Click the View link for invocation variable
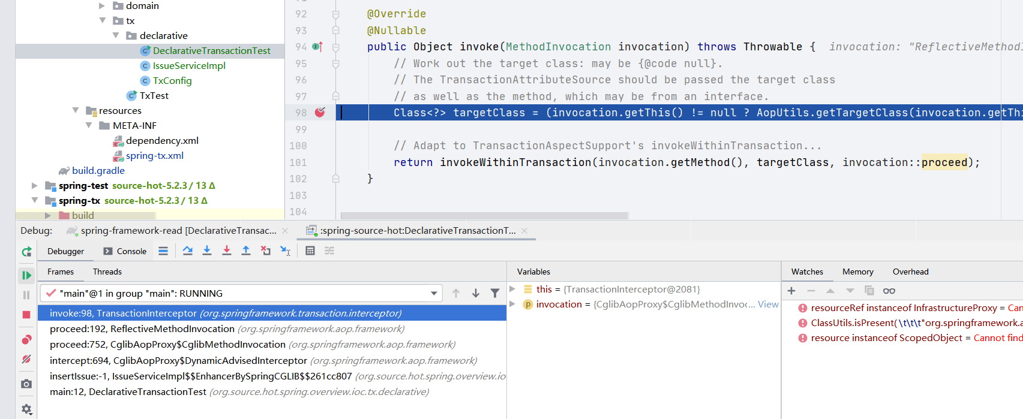 (x=768, y=305)
